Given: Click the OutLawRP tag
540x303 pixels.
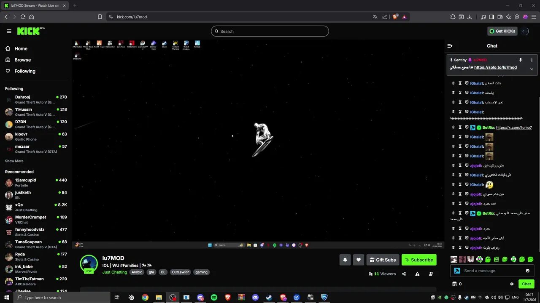Looking at the screenshot, I should pos(180,272).
